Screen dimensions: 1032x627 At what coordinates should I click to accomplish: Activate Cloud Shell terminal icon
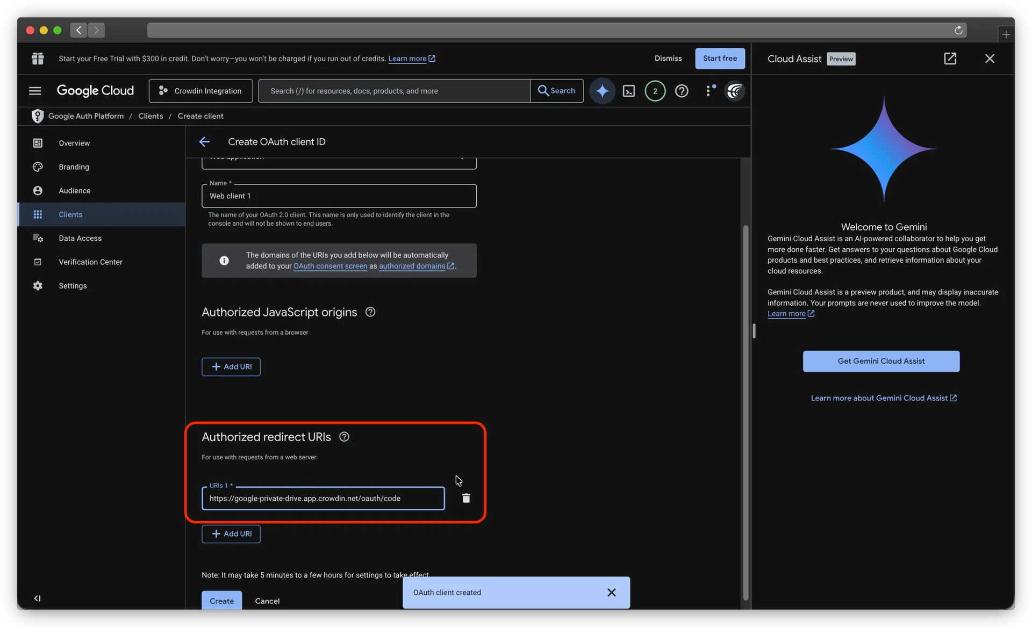click(629, 91)
